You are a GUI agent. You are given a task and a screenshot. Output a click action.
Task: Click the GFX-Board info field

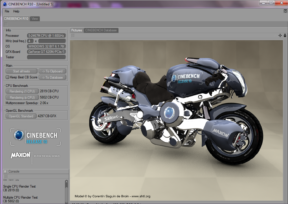coord(46,51)
